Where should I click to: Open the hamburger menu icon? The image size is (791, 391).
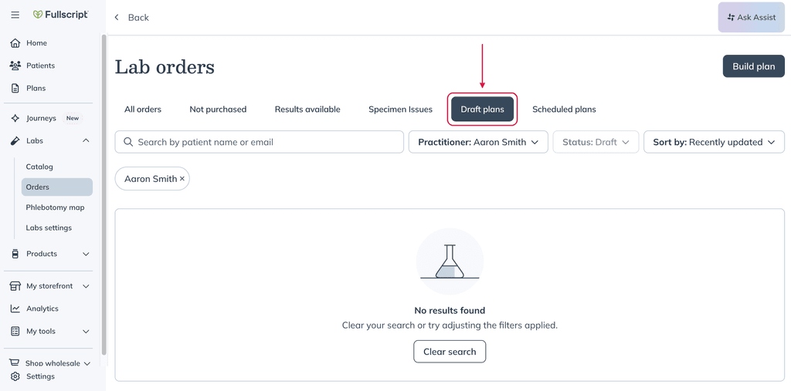[15, 15]
